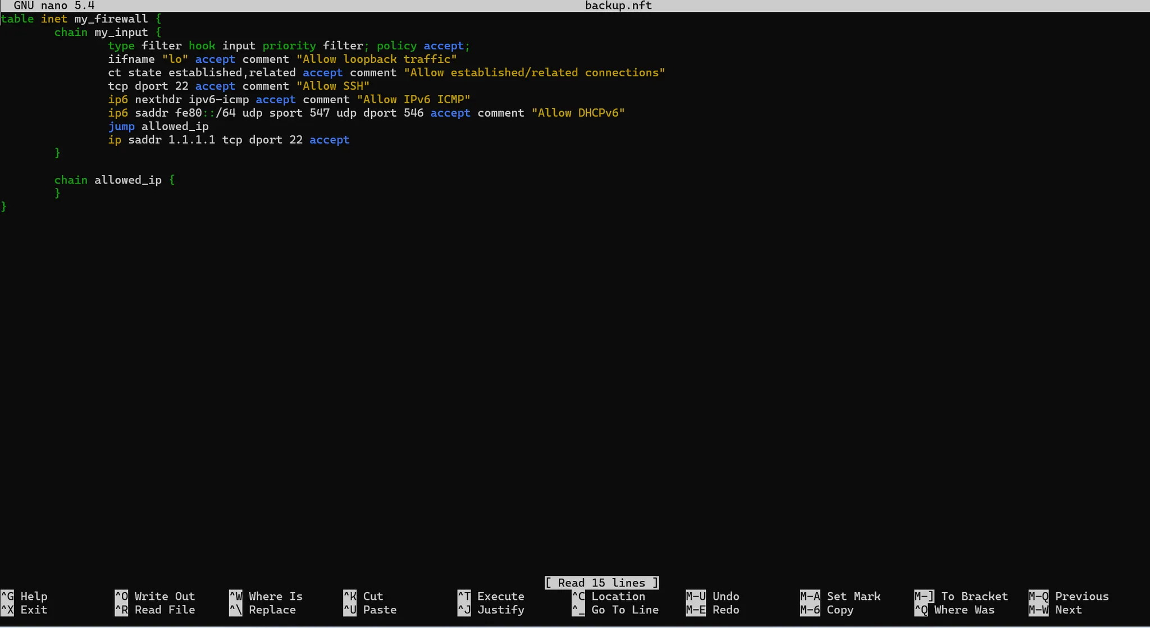The height and width of the screenshot is (628, 1150).
Task: Click the Read 15 lines status message
Action: point(601,583)
